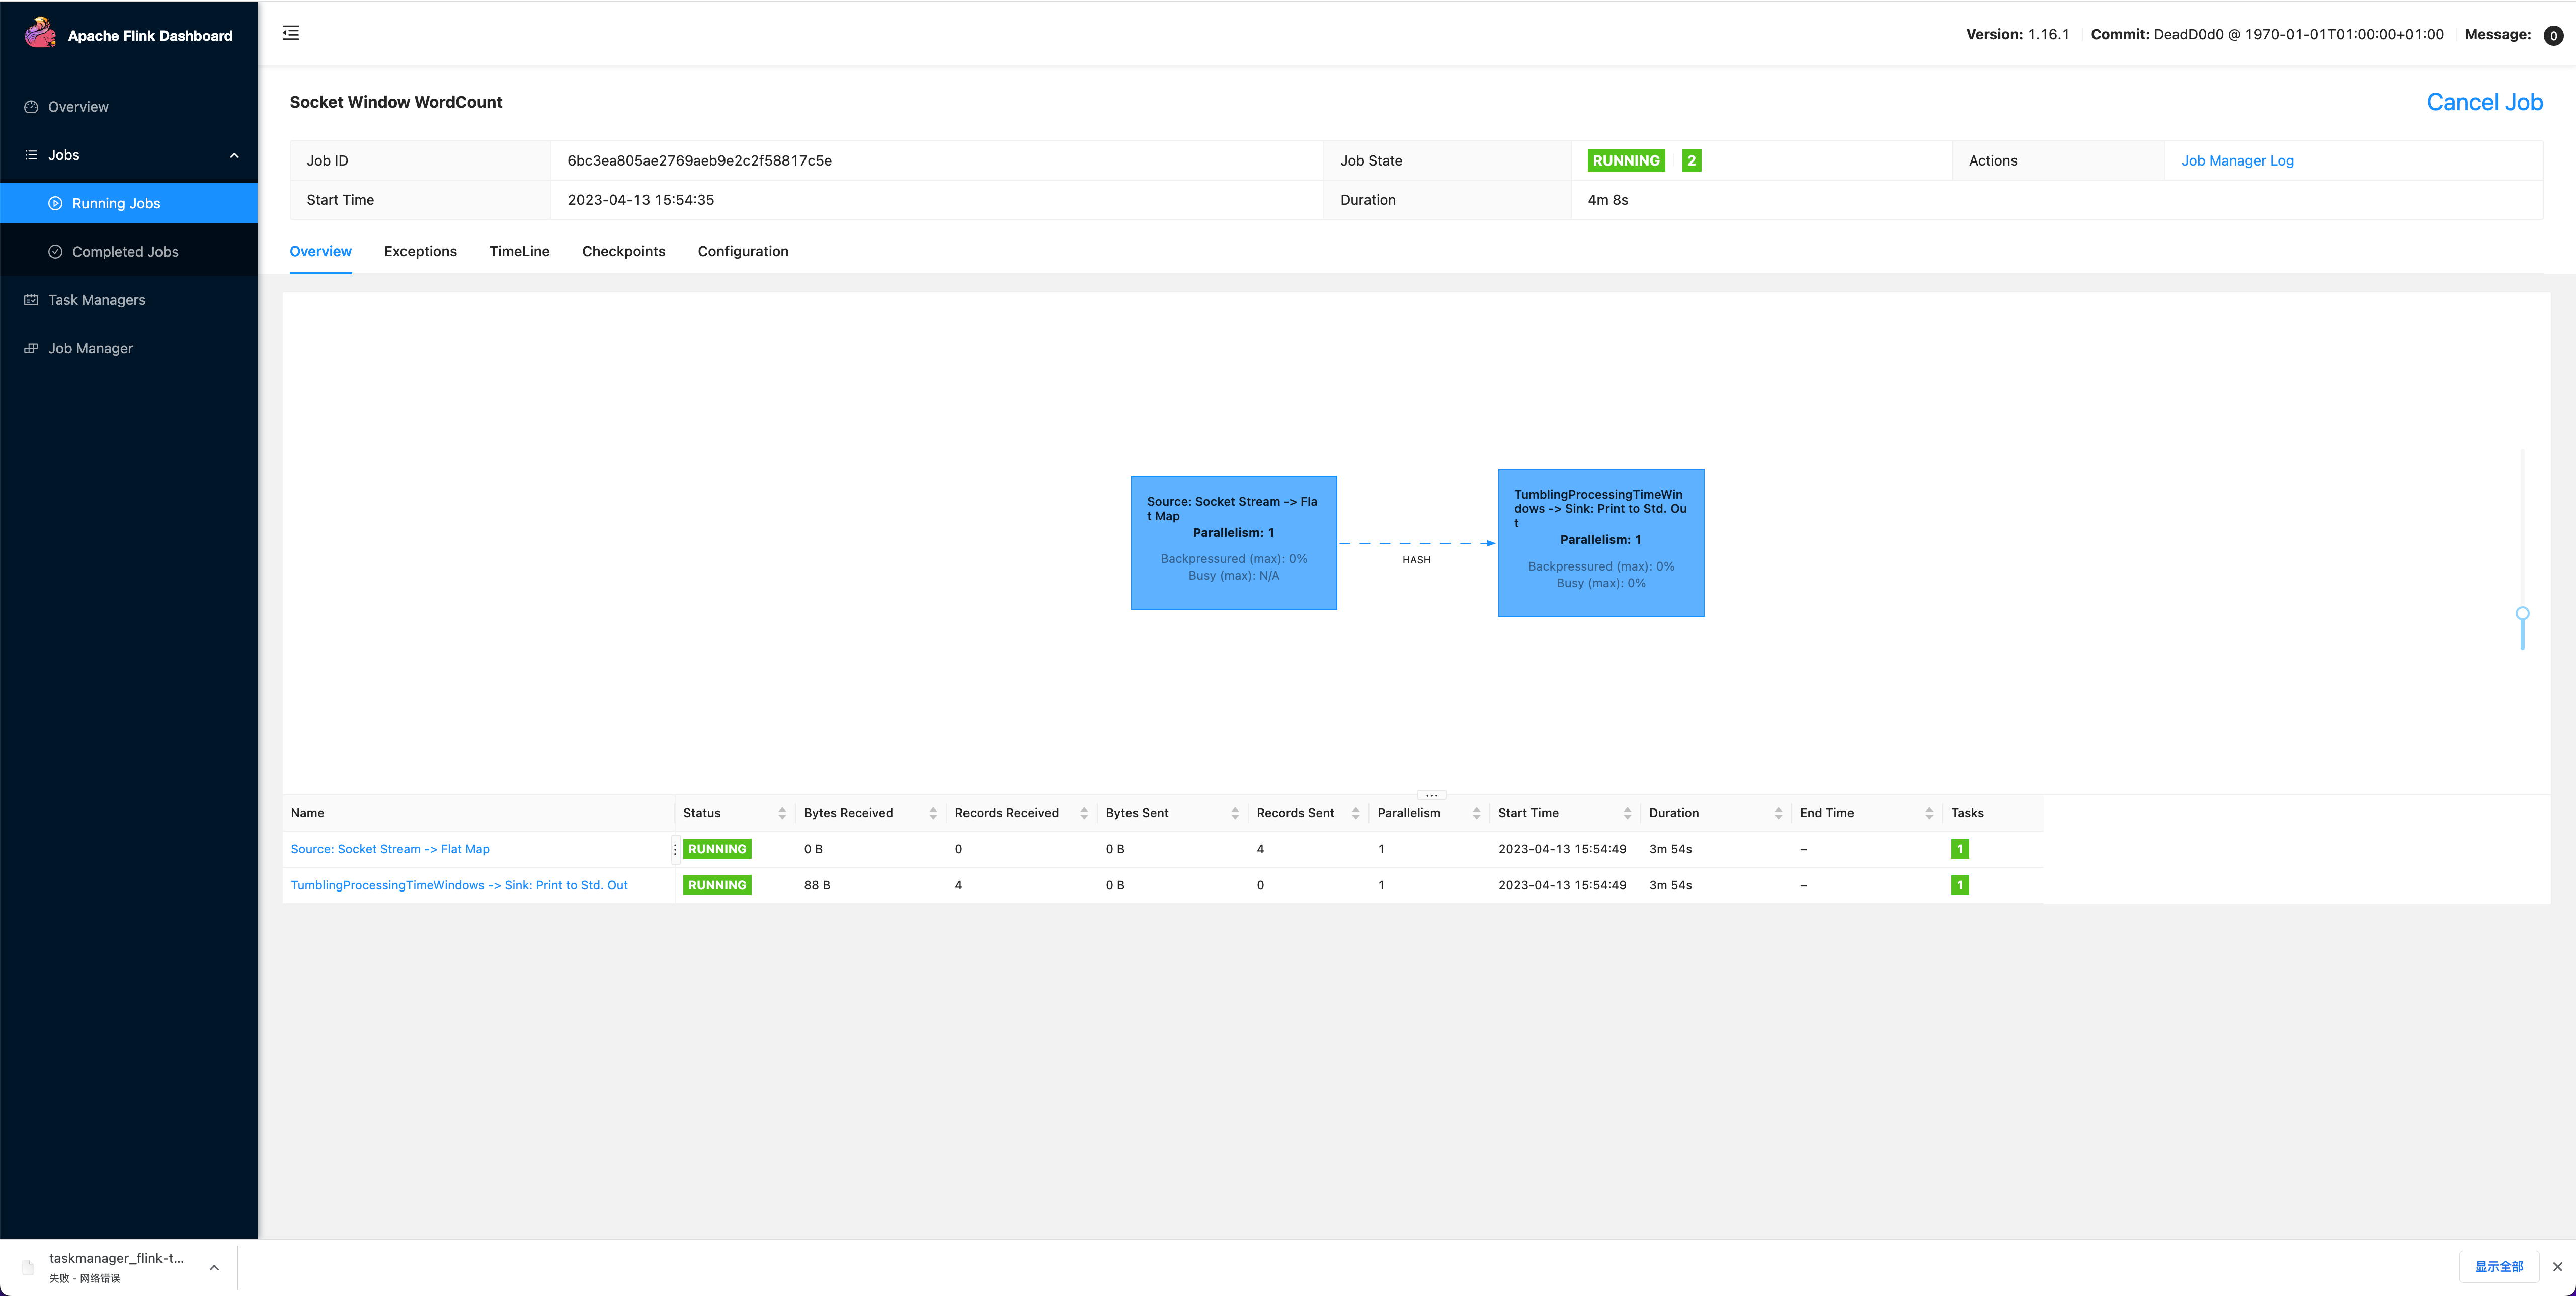Open TumblingProcessingTimeWindows -> Sink row link
Viewport: 2576px width, 1296px height.
tap(459, 885)
